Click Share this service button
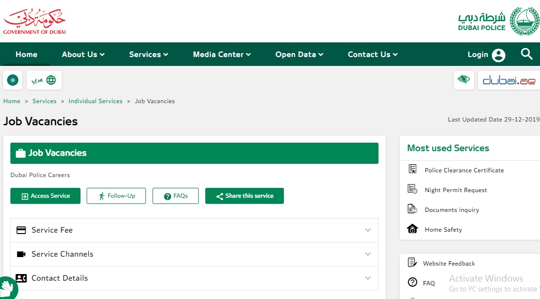Image resolution: width=540 pixels, height=299 pixels. point(244,196)
